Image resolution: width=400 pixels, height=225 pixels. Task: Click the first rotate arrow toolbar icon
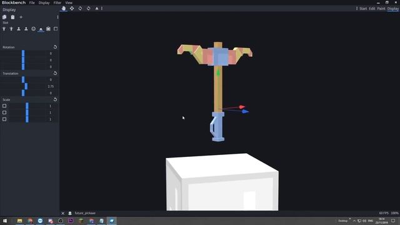(x=80, y=8)
